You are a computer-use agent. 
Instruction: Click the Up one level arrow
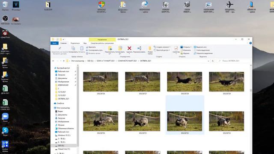[64, 61]
